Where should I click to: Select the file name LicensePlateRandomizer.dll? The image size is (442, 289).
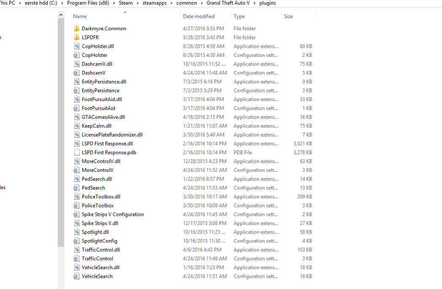click(x=112, y=135)
